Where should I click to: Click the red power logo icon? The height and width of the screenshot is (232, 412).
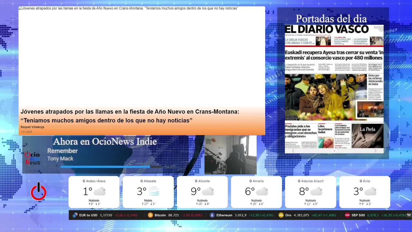(38, 192)
